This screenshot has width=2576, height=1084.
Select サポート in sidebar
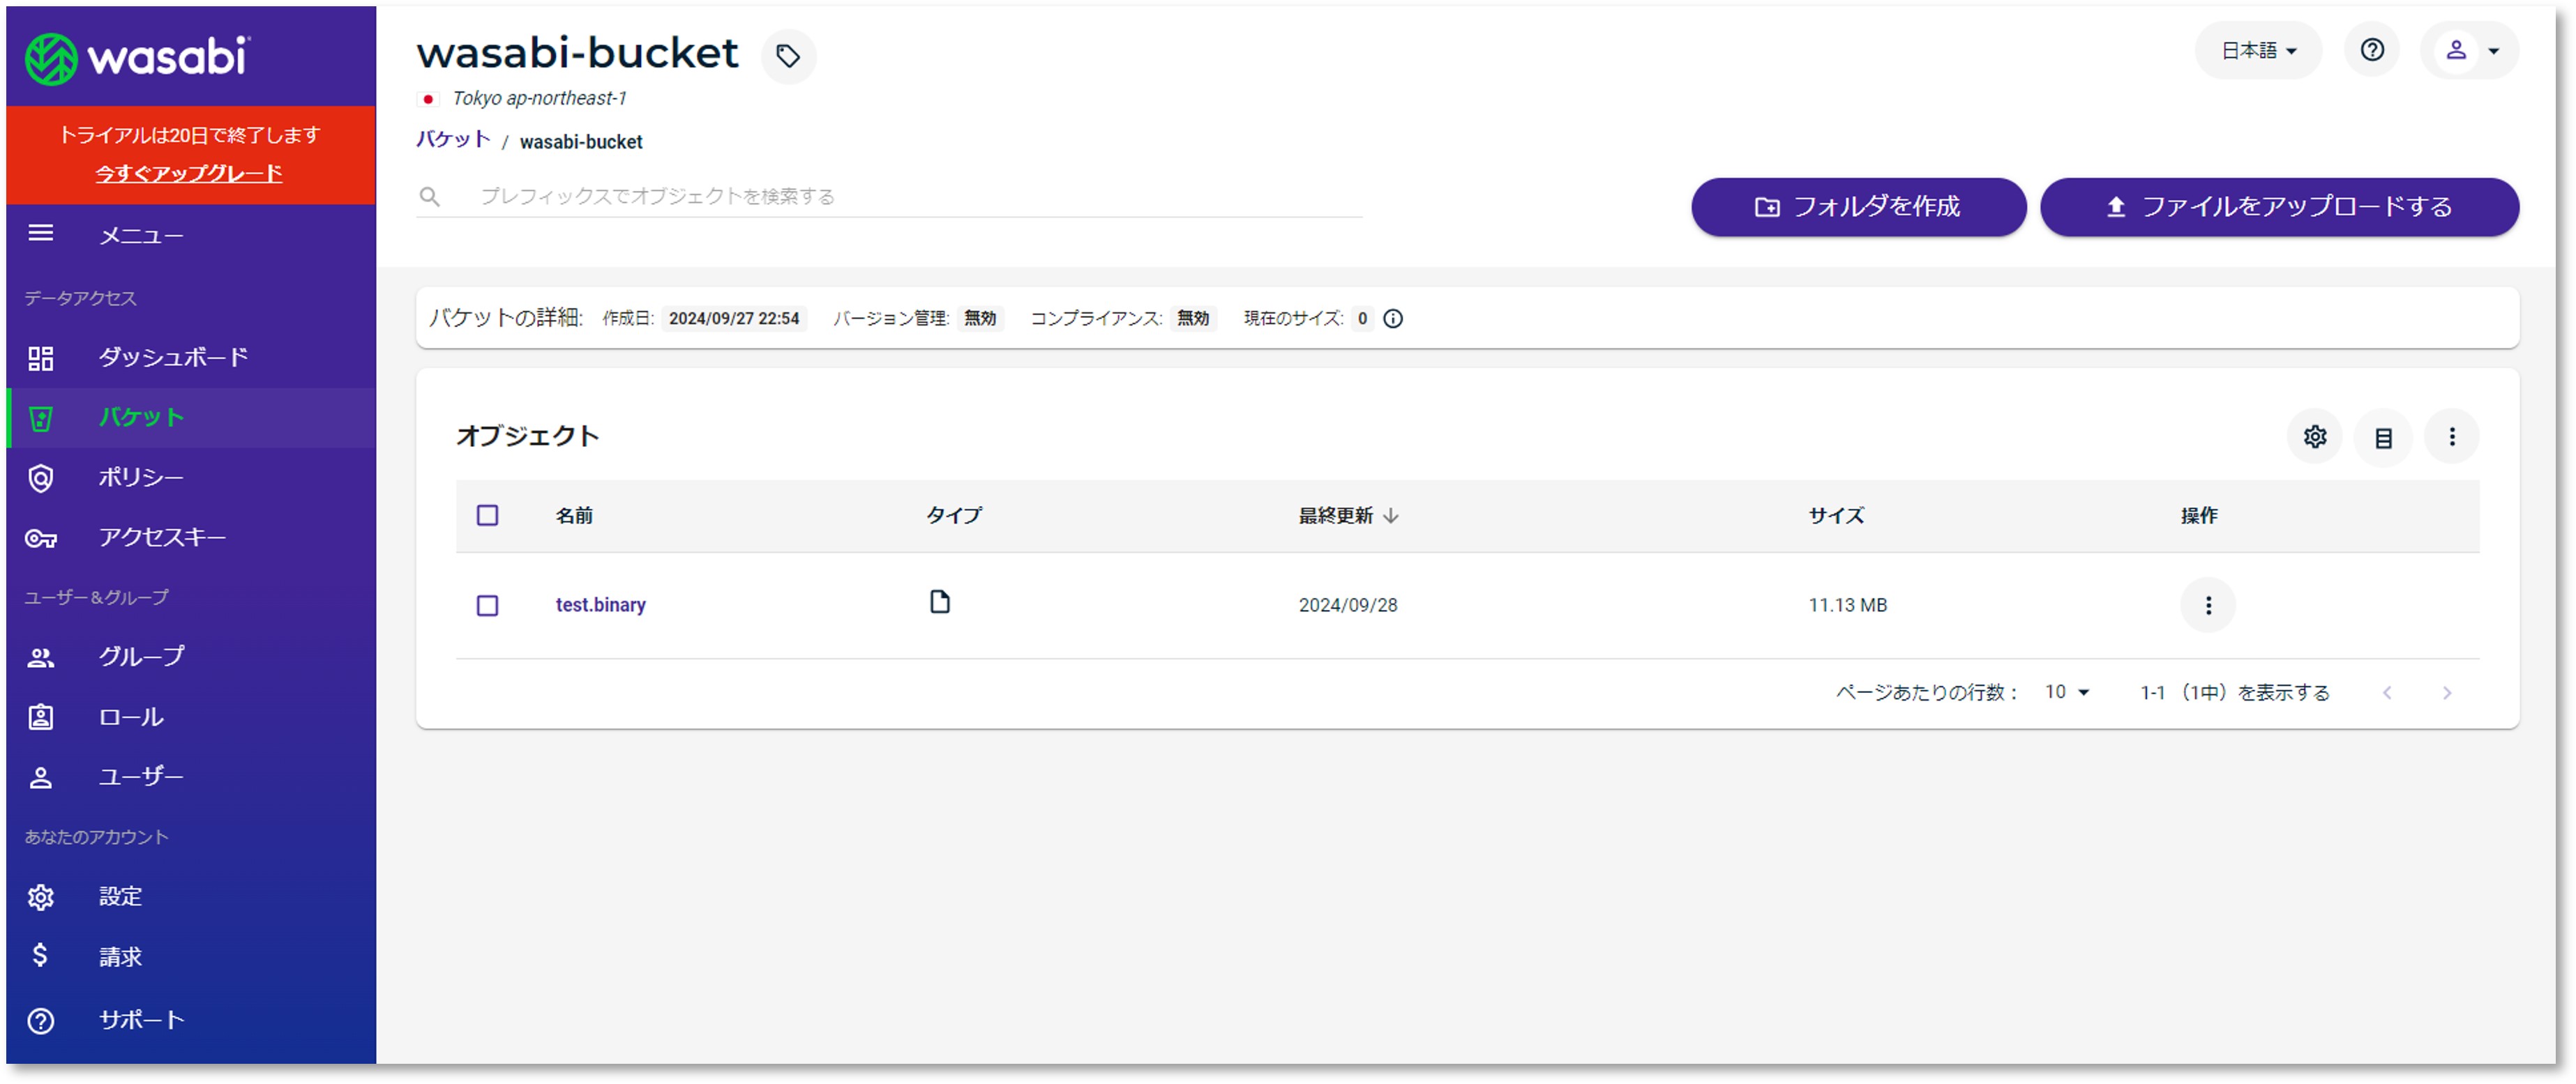[141, 1020]
